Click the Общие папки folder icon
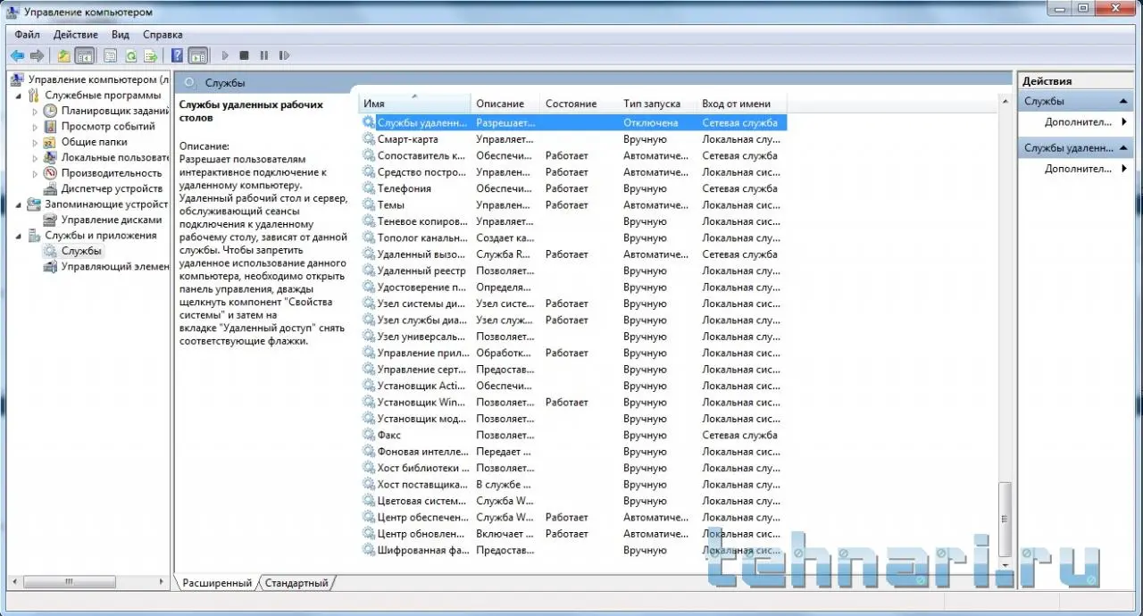Image resolution: width=1143 pixels, height=616 pixels. pos(51,142)
